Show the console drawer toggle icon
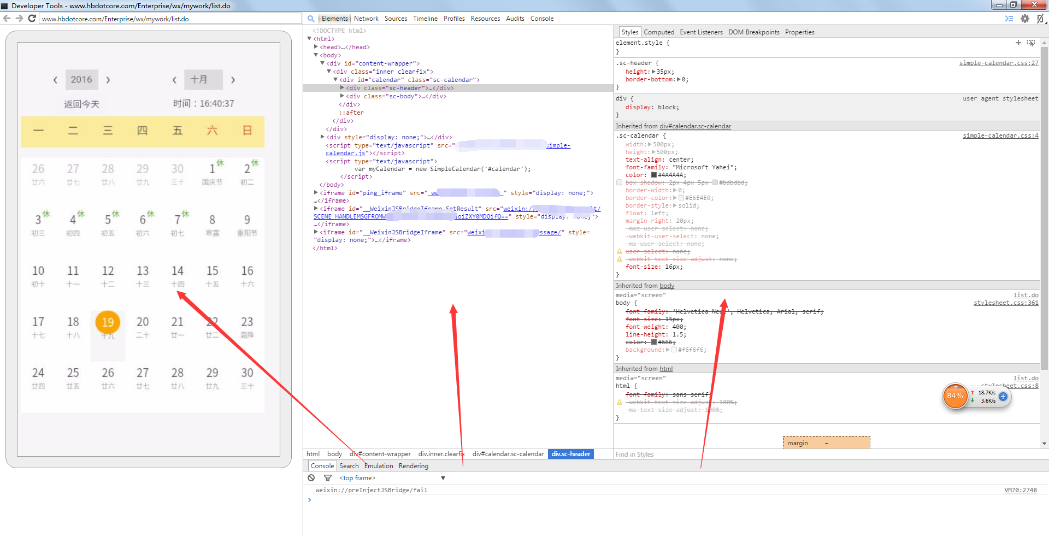The image size is (1049, 537). pyautogui.click(x=1009, y=19)
